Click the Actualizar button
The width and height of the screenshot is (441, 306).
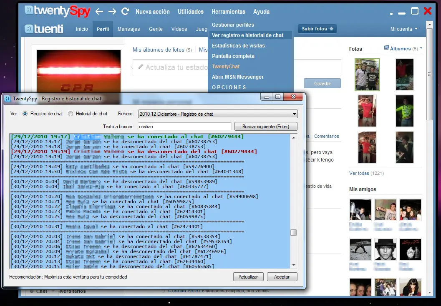pyautogui.click(x=248, y=277)
